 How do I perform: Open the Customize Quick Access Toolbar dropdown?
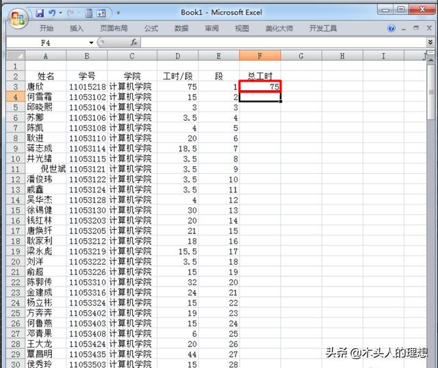coord(118,13)
